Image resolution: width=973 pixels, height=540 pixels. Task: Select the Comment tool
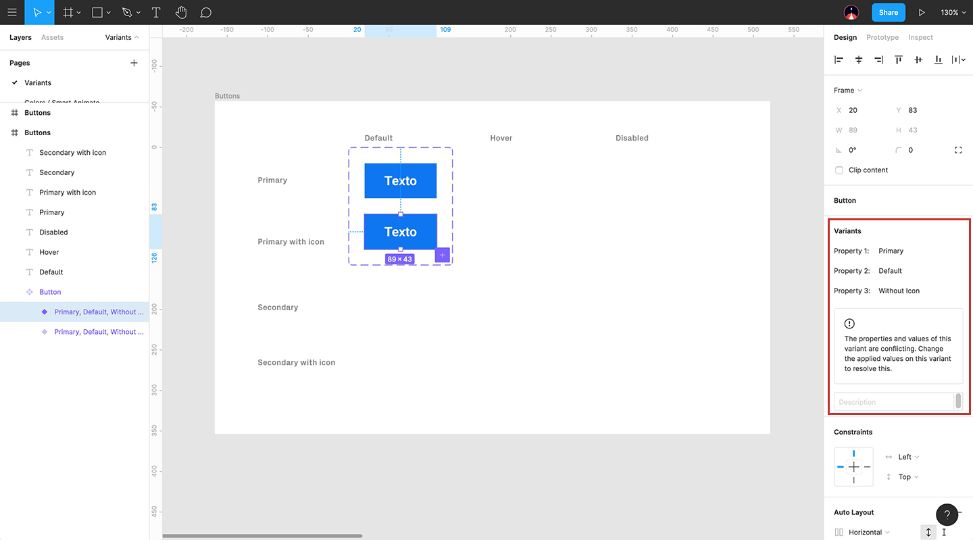point(206,12)
